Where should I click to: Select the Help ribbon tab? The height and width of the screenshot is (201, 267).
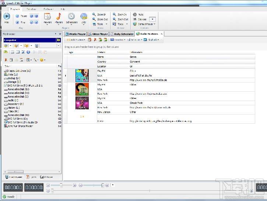click(63, 9)
